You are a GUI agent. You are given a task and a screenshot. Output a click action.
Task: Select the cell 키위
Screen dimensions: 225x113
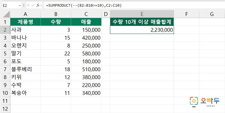point(25,77)
